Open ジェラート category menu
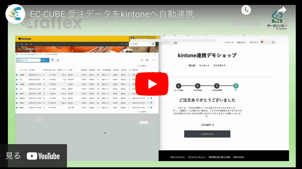The width and height of the screenshot is (302, 169). coord(204,65)
